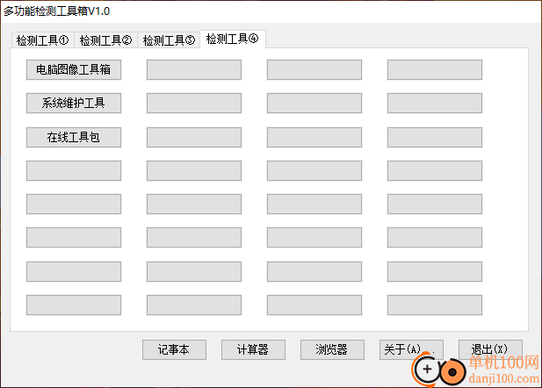Image resolution: width=542 pixels, height=388 pixels.
Task: Switch to the 检测工具② tab
Action: pyautogui.click(x=105, y=40)
